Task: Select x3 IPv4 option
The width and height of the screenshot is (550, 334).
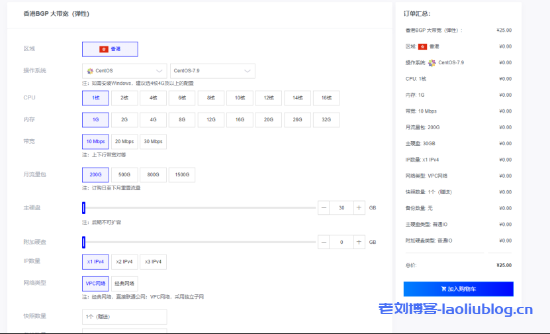Action: (x=154, y=262)
